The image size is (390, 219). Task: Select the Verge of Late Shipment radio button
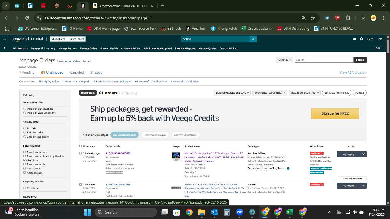[x=25, y=113]
